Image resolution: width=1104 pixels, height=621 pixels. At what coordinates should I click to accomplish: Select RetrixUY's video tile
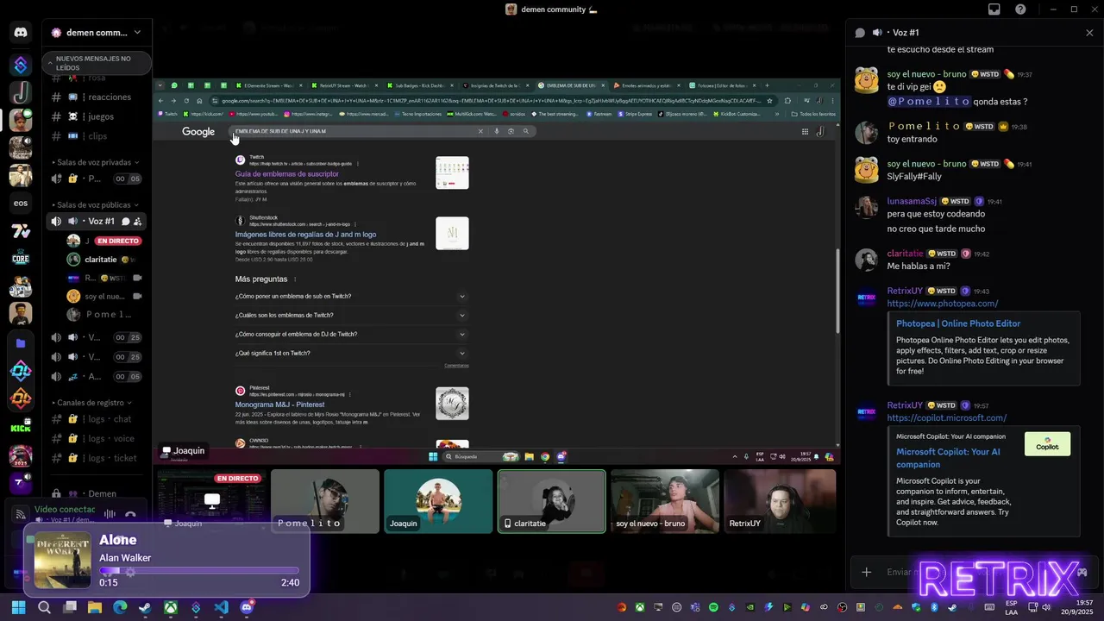[780, 501]
